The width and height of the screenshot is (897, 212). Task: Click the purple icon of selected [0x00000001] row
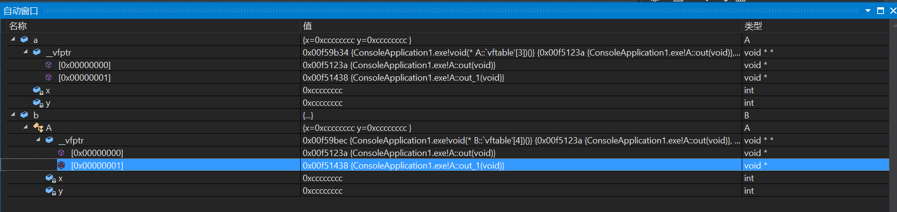(61, 165)
